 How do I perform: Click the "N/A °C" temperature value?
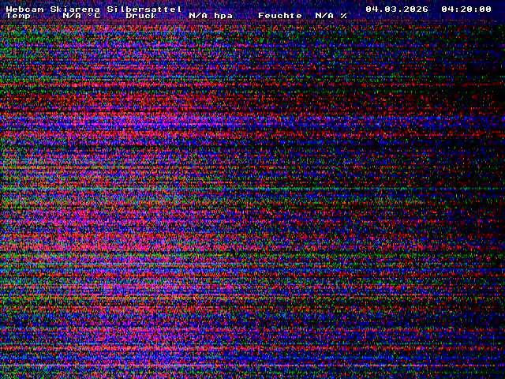pos(82,16)
